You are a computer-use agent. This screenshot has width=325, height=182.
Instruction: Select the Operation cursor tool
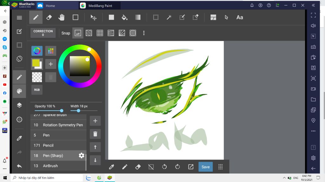pos(226,17)
